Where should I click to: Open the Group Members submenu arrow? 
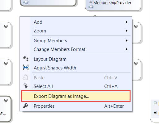127,41
